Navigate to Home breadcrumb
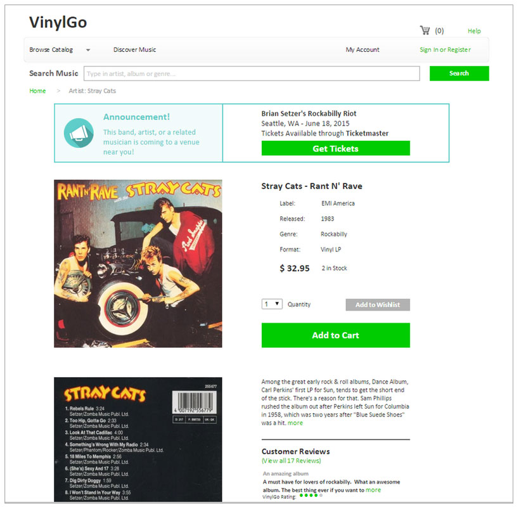 [37, 91]
